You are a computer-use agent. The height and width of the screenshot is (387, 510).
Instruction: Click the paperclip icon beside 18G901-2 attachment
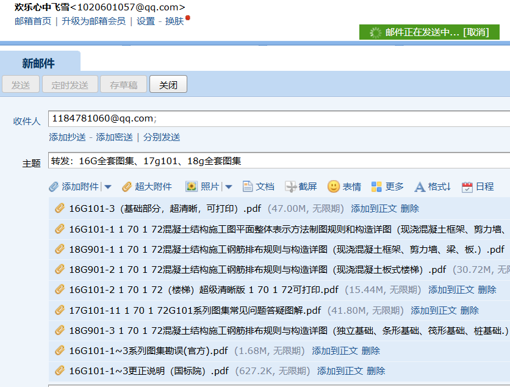[x=60, y=269]
